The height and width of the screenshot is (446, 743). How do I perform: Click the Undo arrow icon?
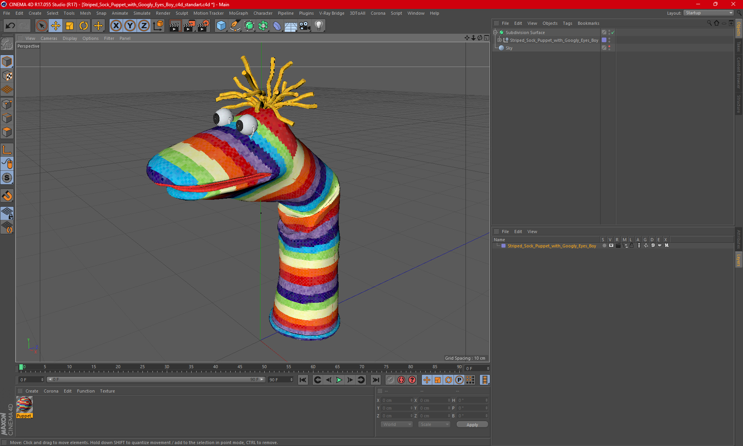click(x=10, y=26)
